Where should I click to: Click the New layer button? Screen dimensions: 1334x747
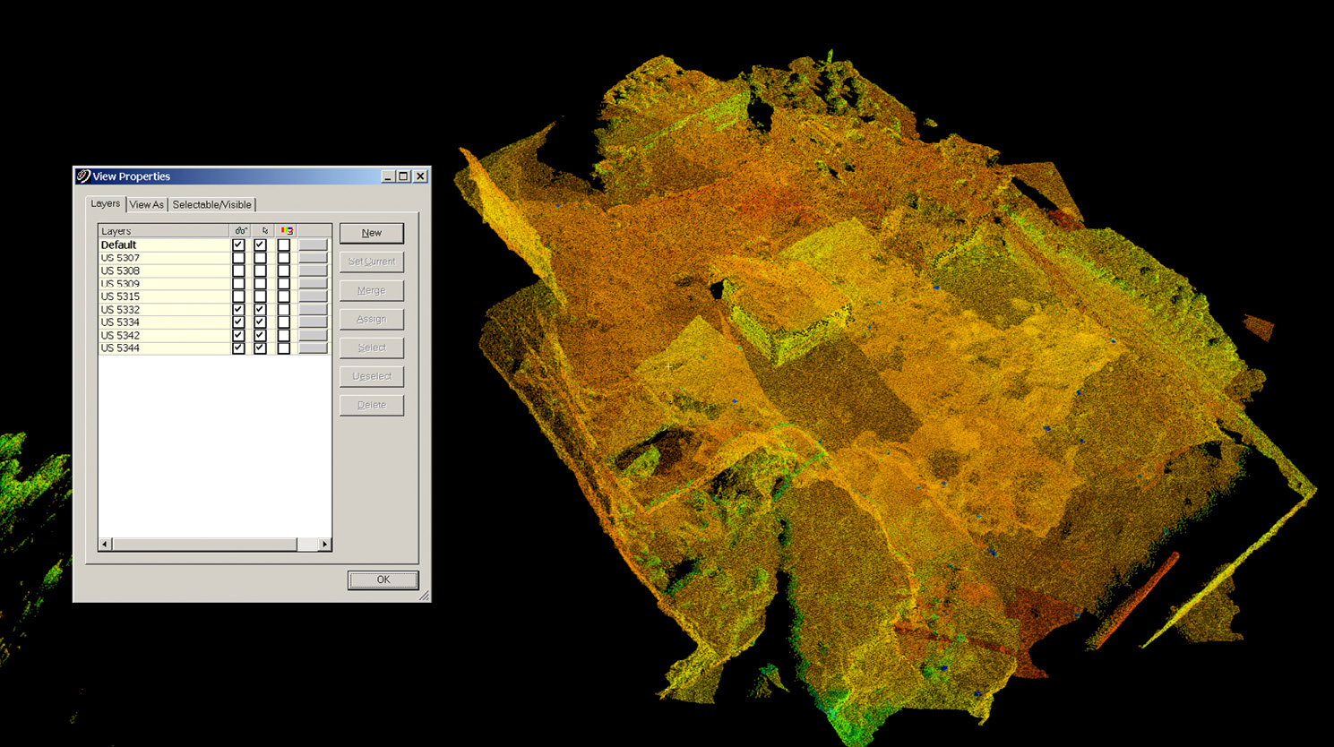pos(372,233)
